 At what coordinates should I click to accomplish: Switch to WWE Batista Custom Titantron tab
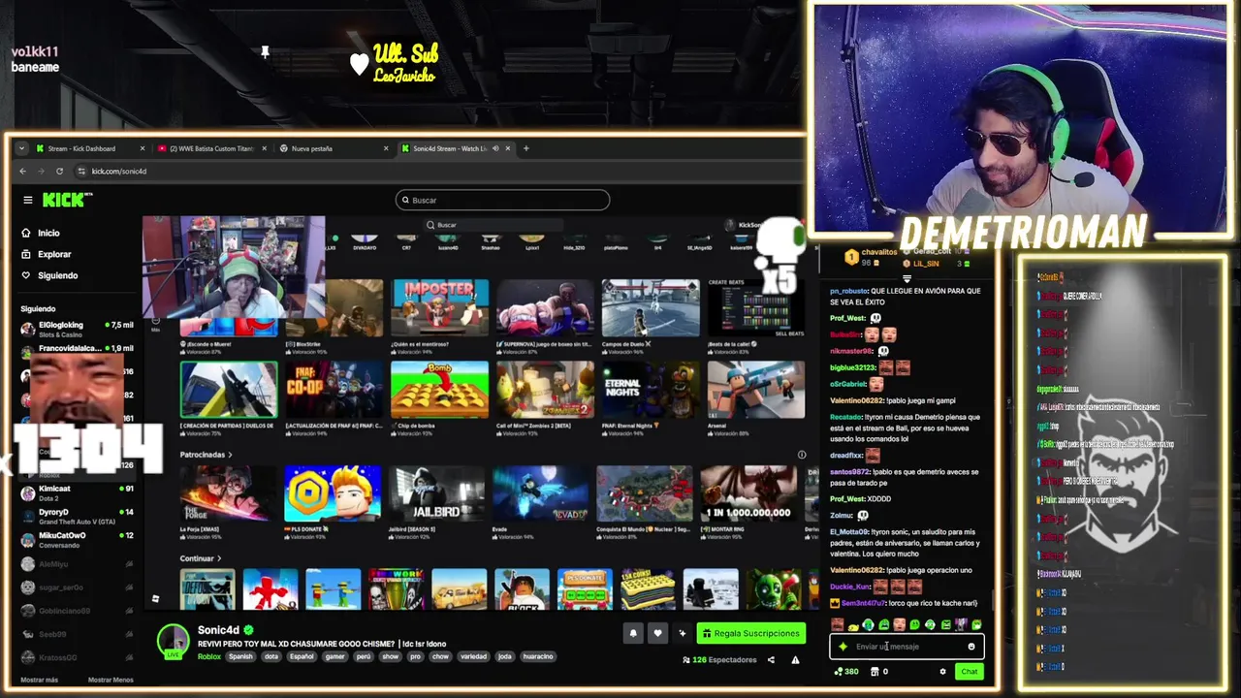211,148
